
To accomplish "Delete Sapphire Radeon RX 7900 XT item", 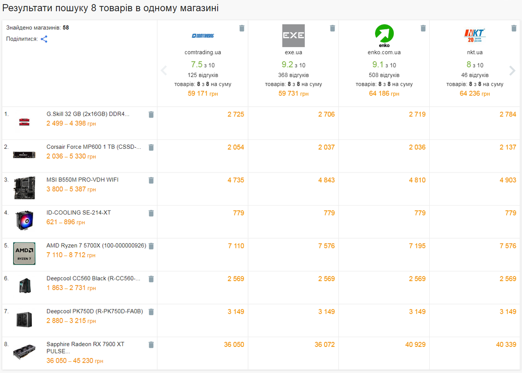I will [151, 345].
